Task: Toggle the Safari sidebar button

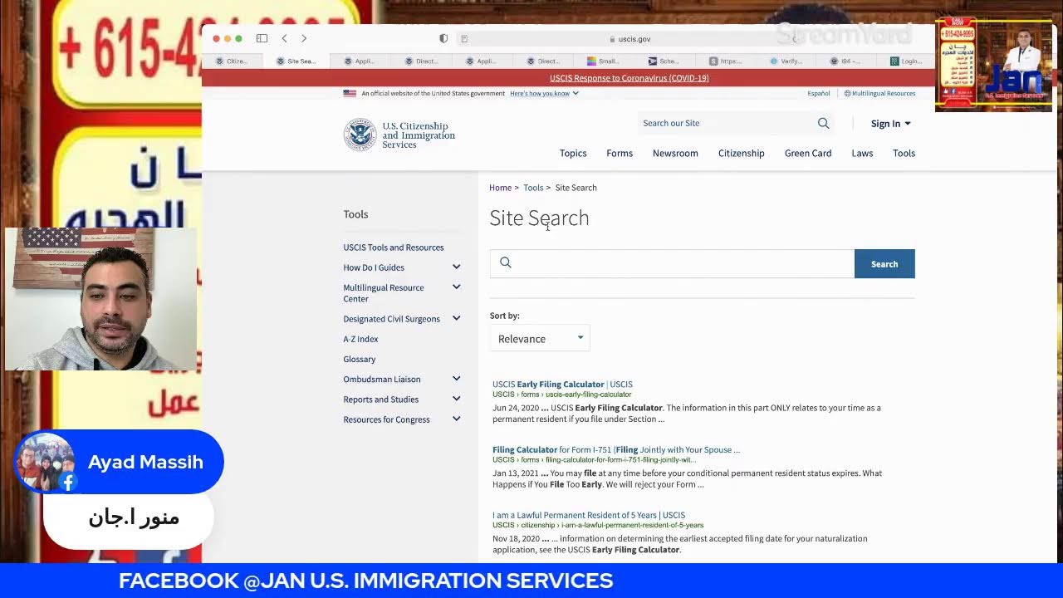Action: (x=262, y=38)
